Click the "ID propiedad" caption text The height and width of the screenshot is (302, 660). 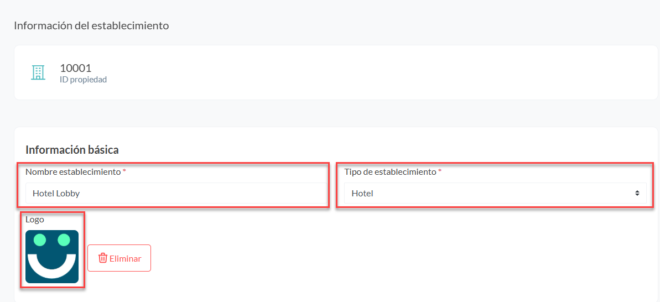(x=83, y=80)
